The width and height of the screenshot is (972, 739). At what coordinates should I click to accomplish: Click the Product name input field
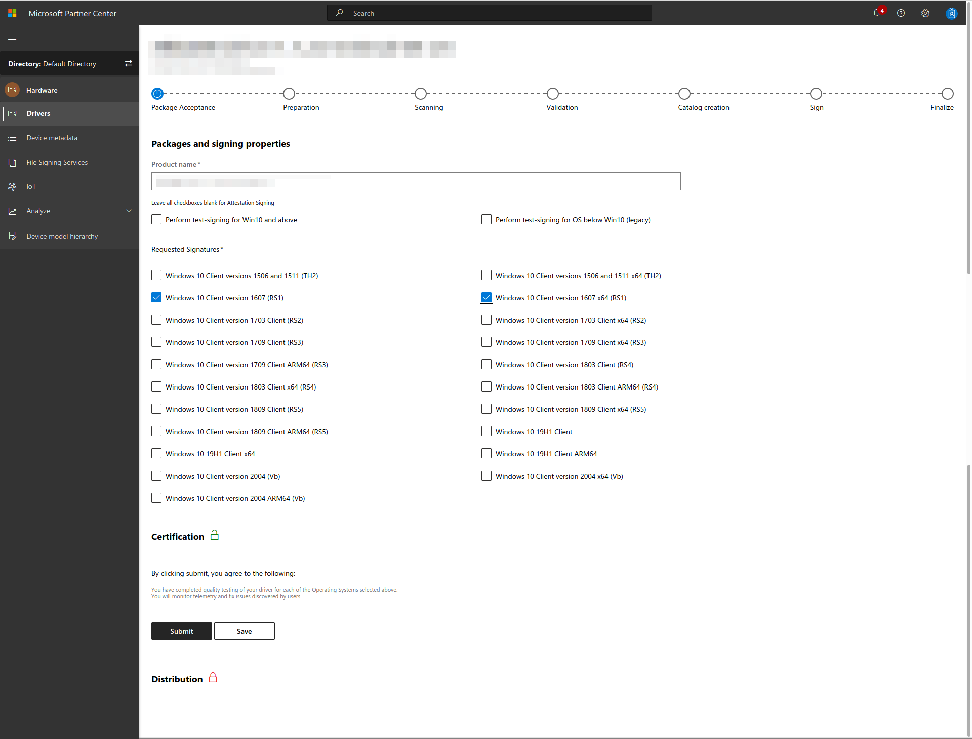[416, 181]
